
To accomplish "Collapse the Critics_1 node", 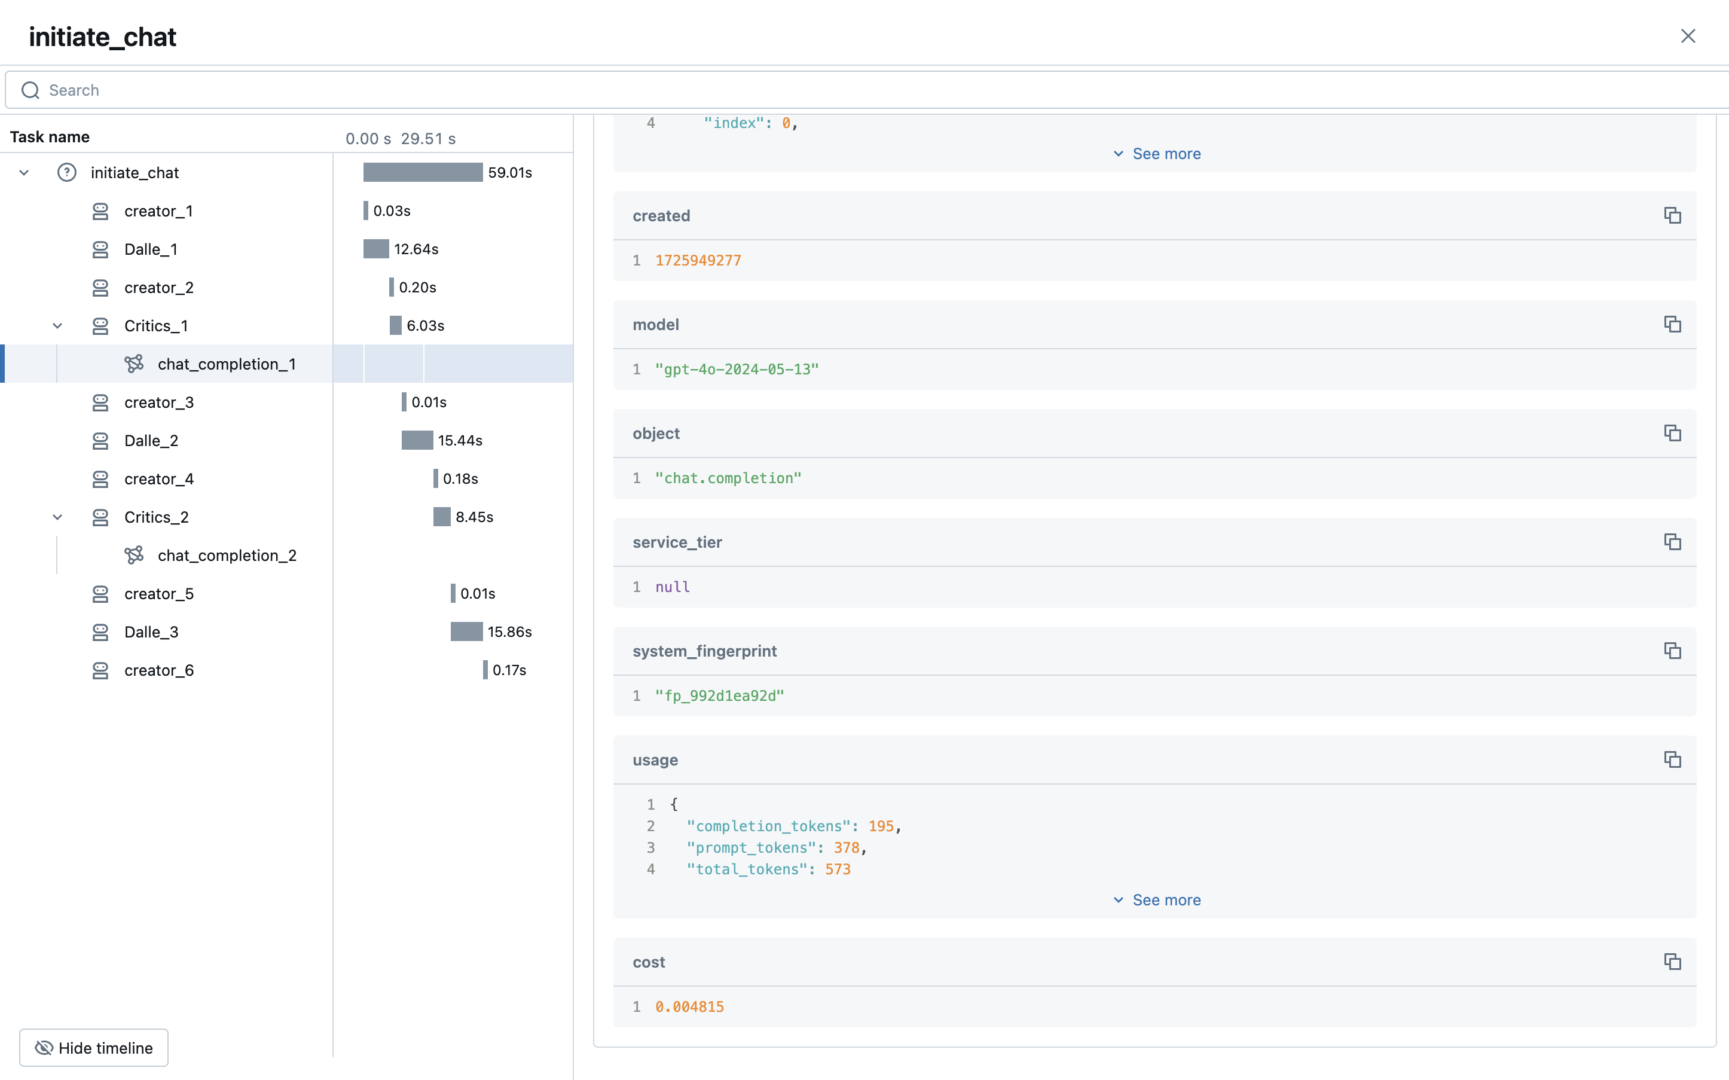I will 58,325.
